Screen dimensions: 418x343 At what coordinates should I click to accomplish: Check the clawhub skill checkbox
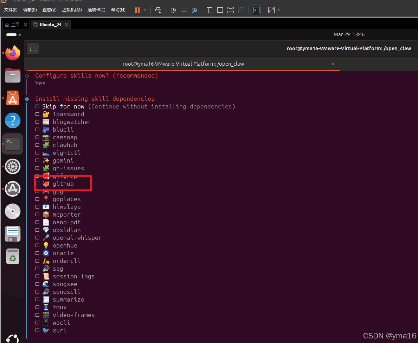[x=37, y=145]
